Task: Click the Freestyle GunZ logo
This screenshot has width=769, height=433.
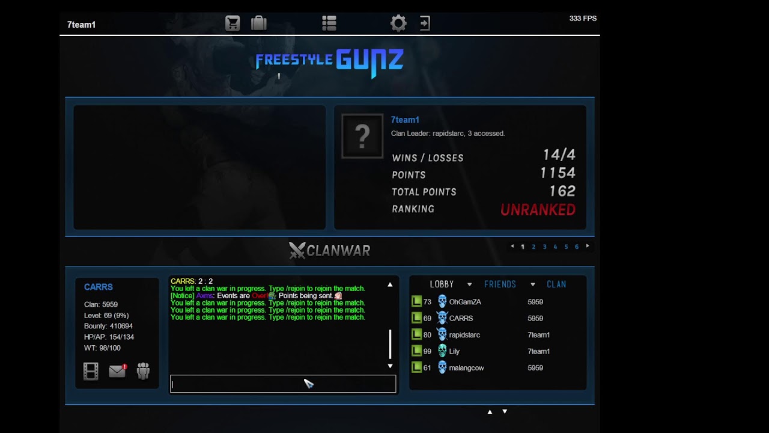Action: pyautogui.click(x=329, y=63)
